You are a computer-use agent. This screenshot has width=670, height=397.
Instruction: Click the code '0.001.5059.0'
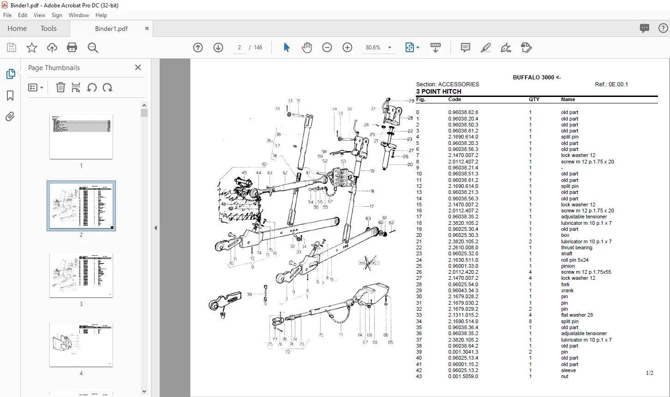pyautogui.click(x=463, y=377)
